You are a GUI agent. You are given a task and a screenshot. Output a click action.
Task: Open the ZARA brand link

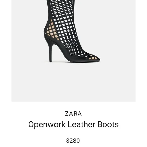(x=73, y=114)
